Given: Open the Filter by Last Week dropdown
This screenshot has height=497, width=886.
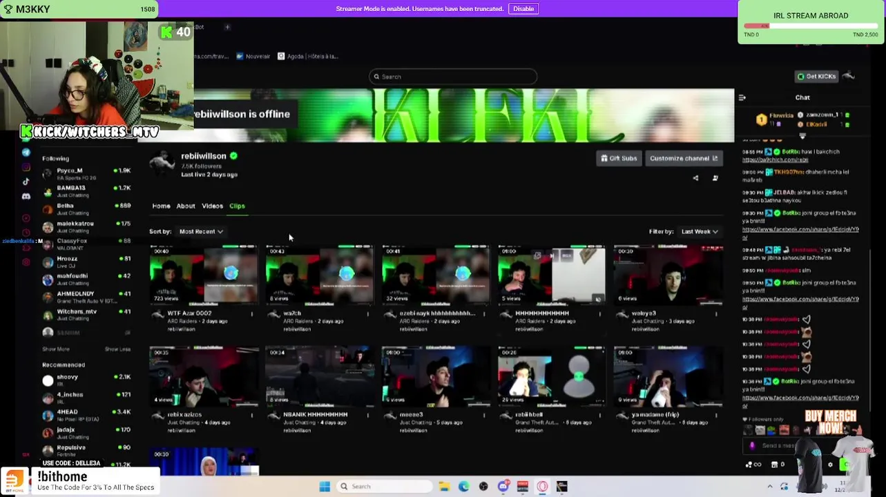Looking at the screenshot, I should point(700,231).
